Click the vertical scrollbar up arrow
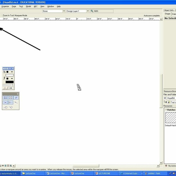 click(161, 19)
